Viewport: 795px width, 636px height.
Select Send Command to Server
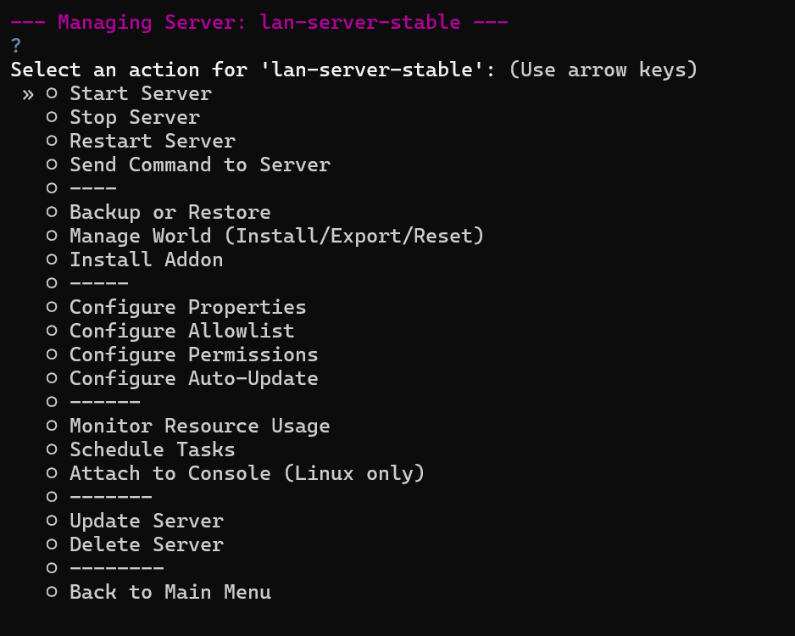[199, 165]
